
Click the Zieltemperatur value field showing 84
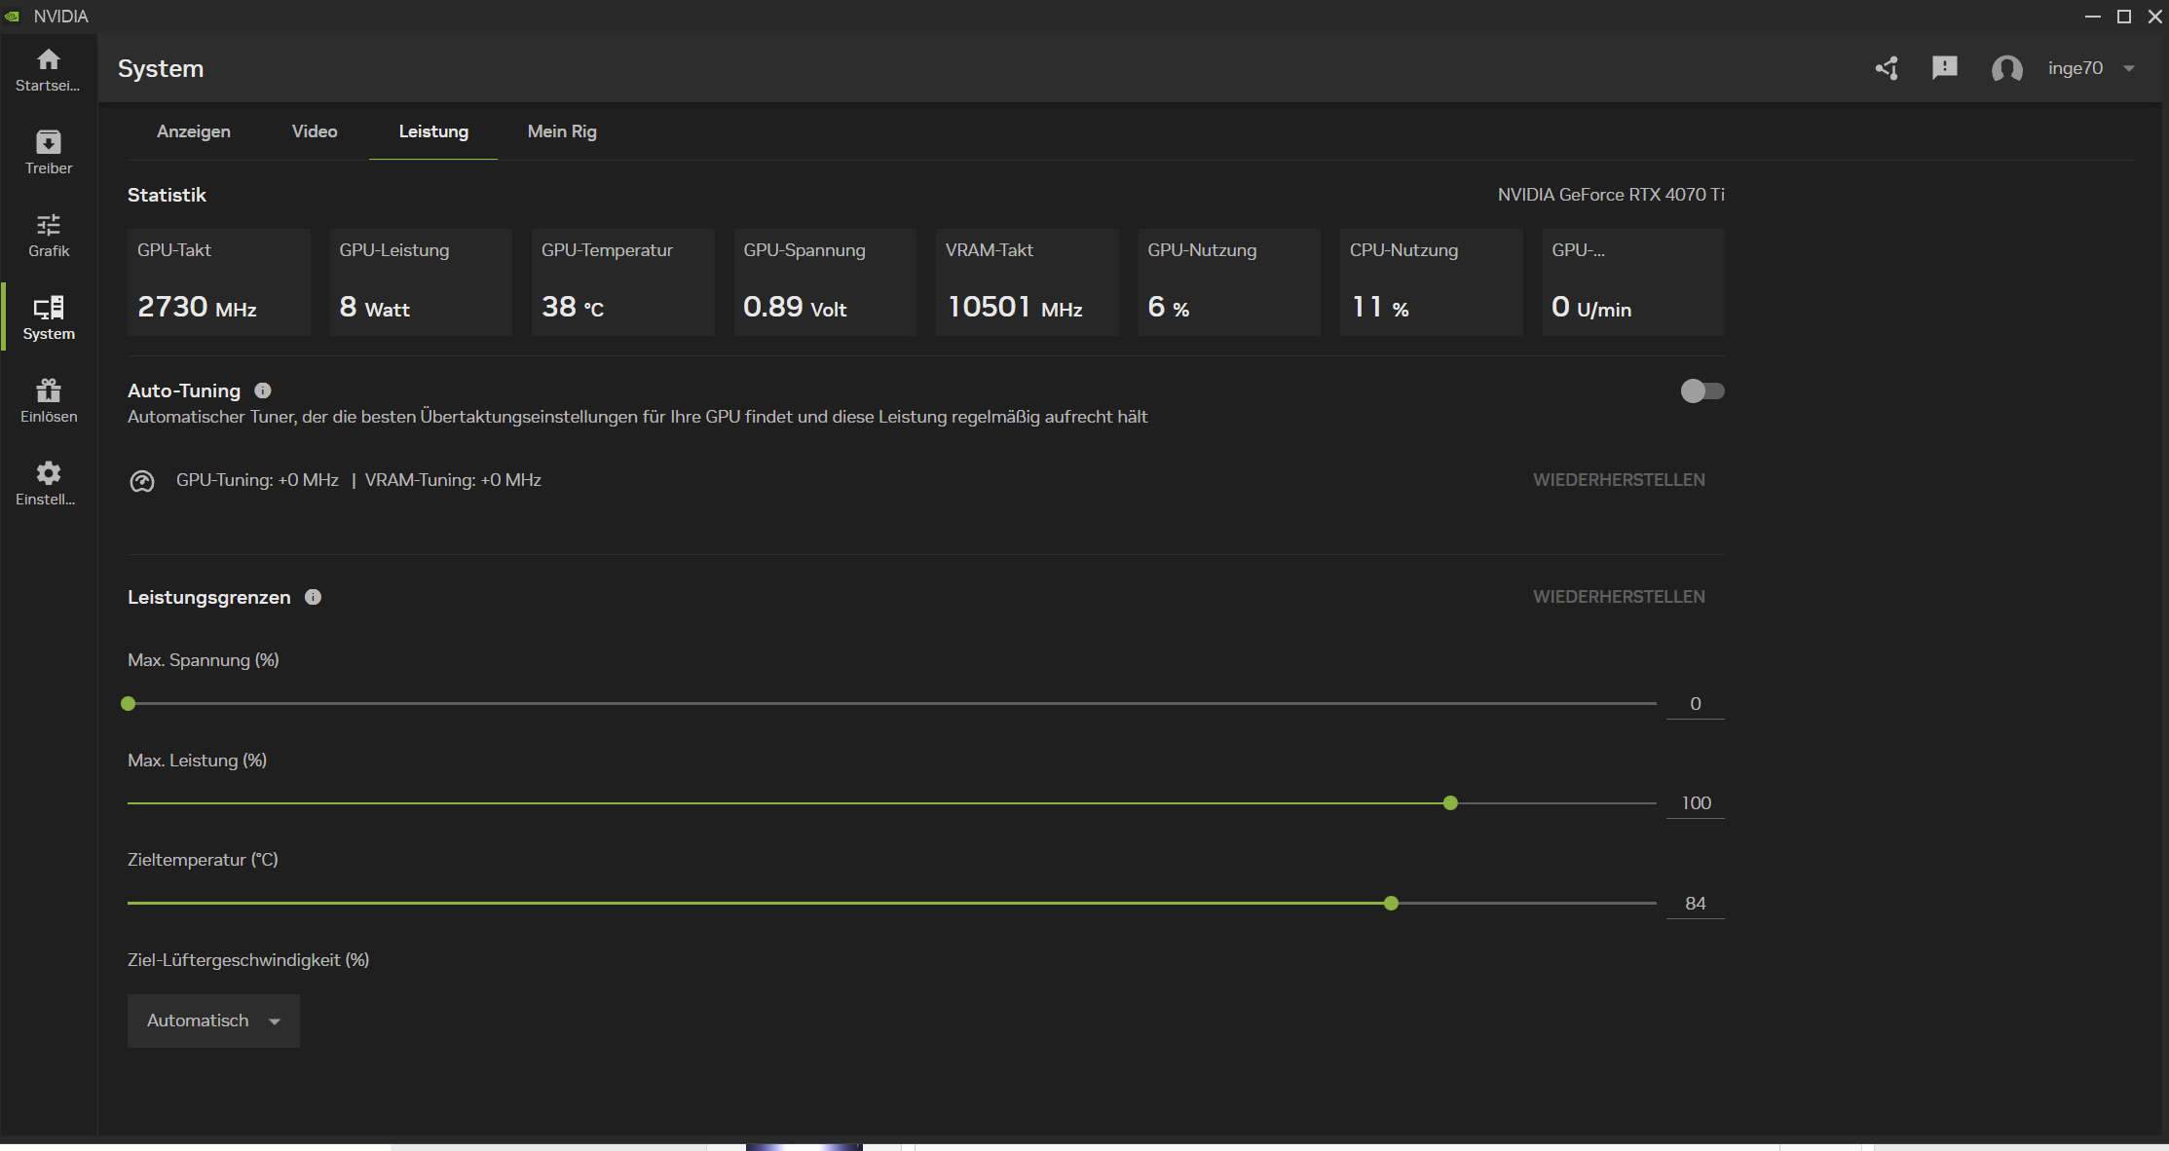[1695, 904]
